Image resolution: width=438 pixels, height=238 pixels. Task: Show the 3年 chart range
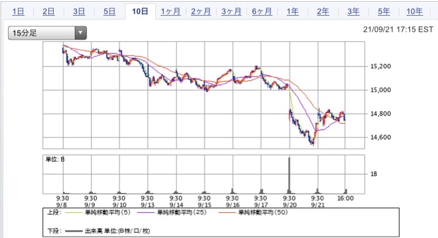353,12
